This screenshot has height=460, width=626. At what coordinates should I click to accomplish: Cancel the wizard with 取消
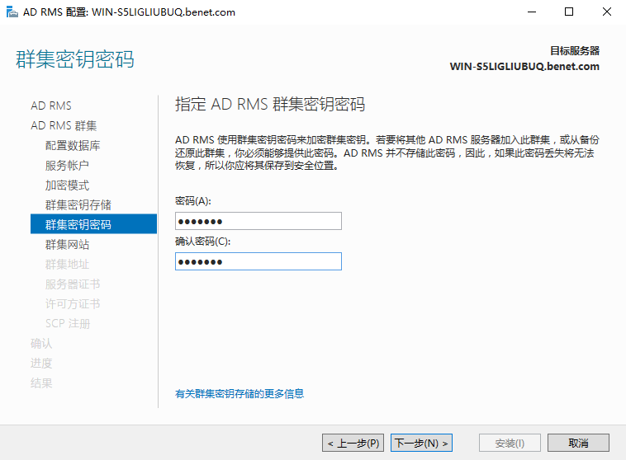click(578, 443)
